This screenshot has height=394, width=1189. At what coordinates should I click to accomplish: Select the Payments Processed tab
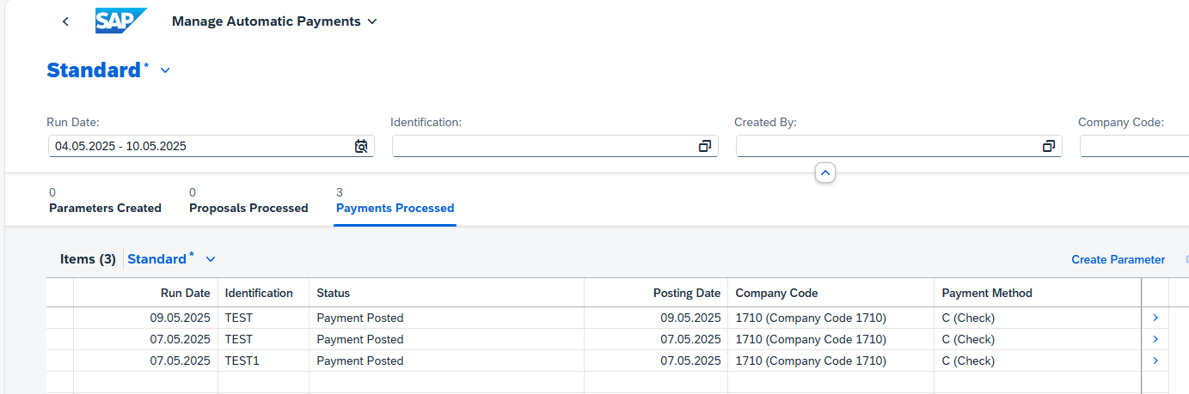tap(395, 201)
